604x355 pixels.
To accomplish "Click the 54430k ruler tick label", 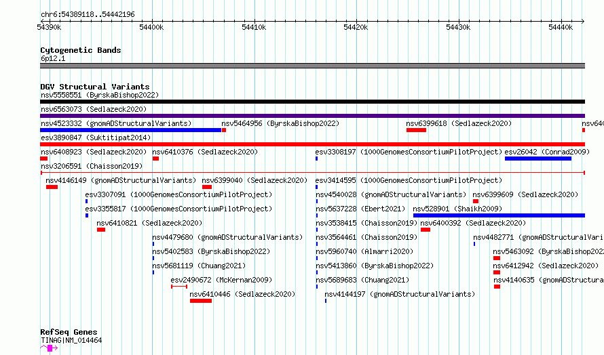I will tap(458, 27).
